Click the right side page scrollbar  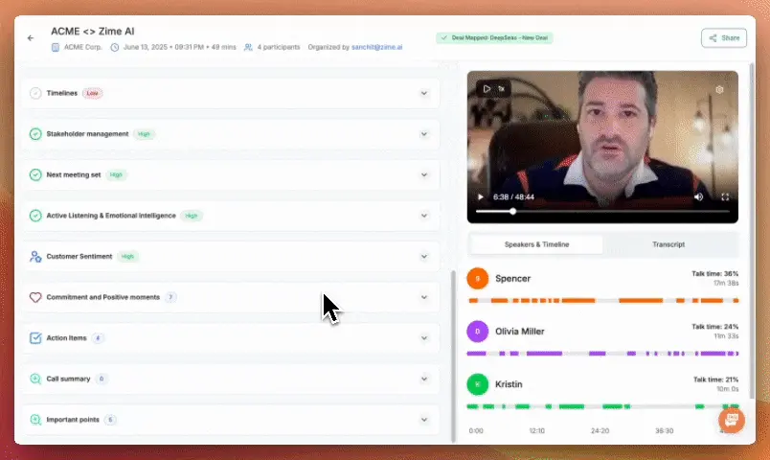point(751,231)
